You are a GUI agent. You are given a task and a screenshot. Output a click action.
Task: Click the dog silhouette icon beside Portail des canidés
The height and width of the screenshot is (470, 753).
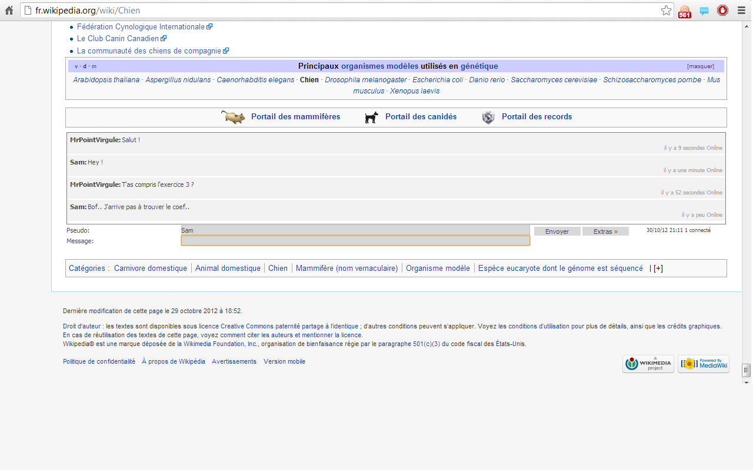click(371, 117)
